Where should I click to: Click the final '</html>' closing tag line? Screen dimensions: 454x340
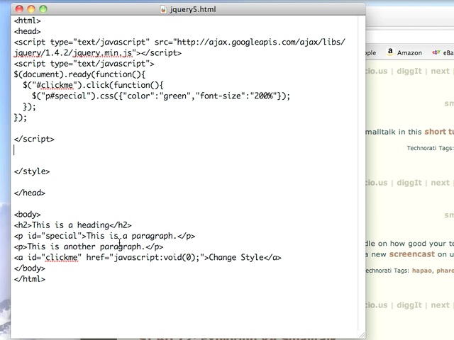[30, 279]
